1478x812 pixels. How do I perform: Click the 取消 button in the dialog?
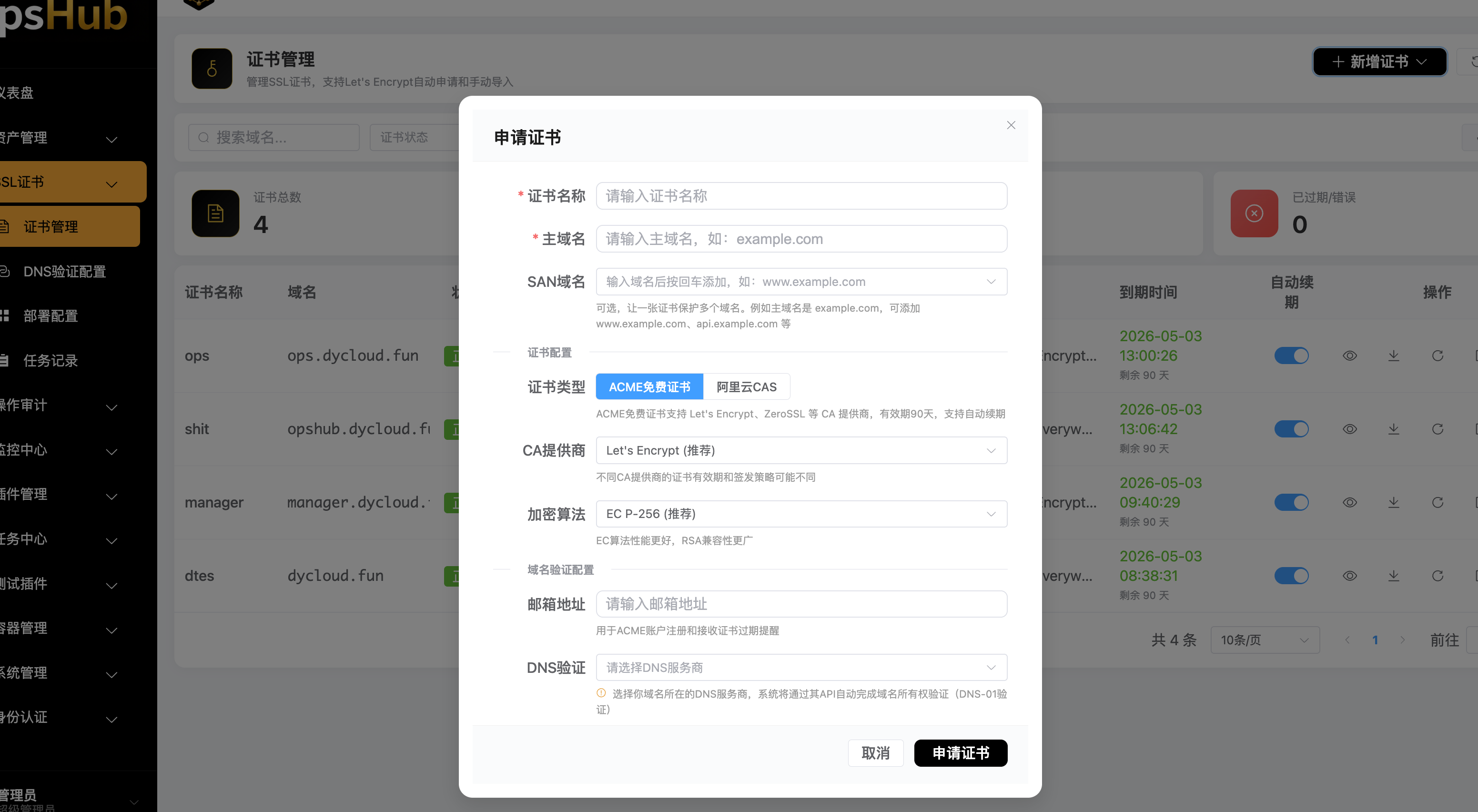(876, 753)
